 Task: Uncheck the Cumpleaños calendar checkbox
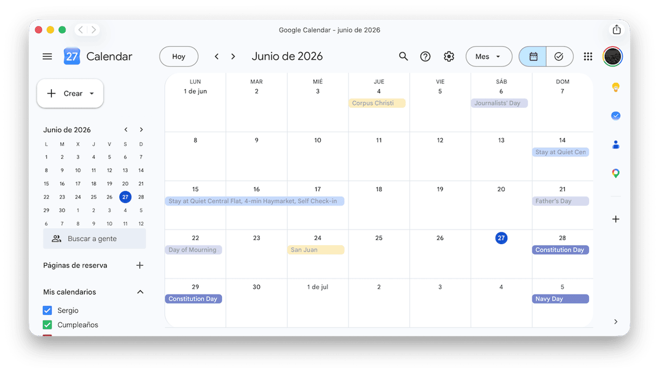[47, 325]
